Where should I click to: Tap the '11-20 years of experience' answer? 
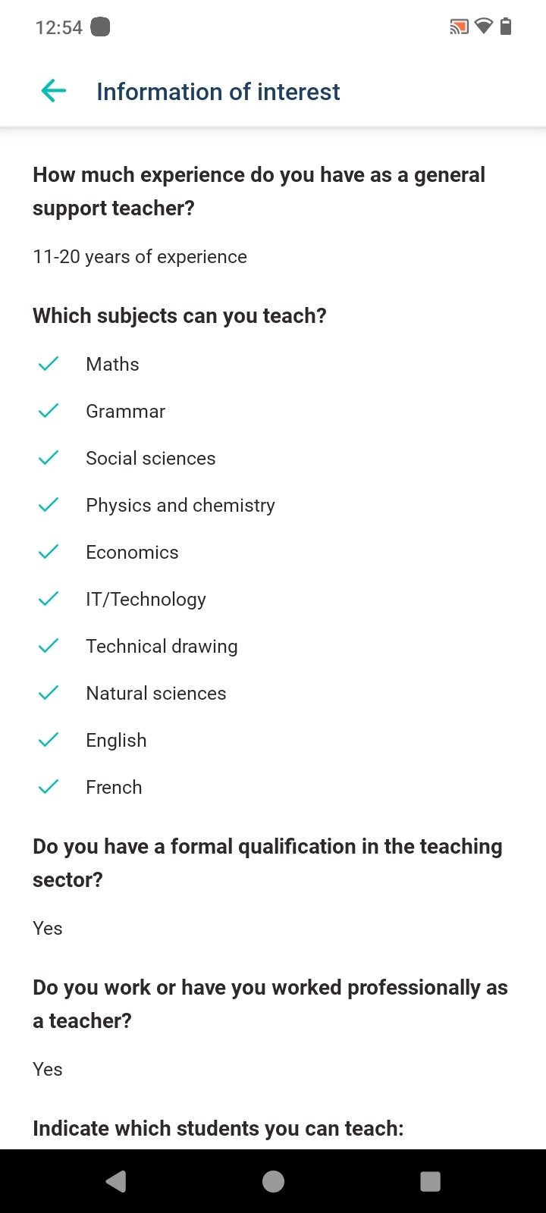click(140, 257)
